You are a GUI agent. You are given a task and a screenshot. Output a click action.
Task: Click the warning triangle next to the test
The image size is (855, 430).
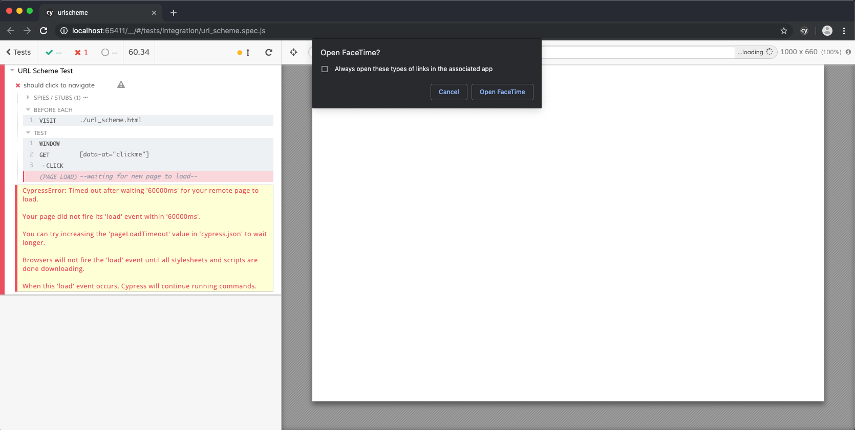coord(121,85)
